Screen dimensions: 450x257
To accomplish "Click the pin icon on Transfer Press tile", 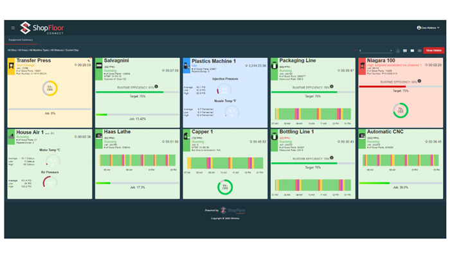I will [x=89, y=61].
